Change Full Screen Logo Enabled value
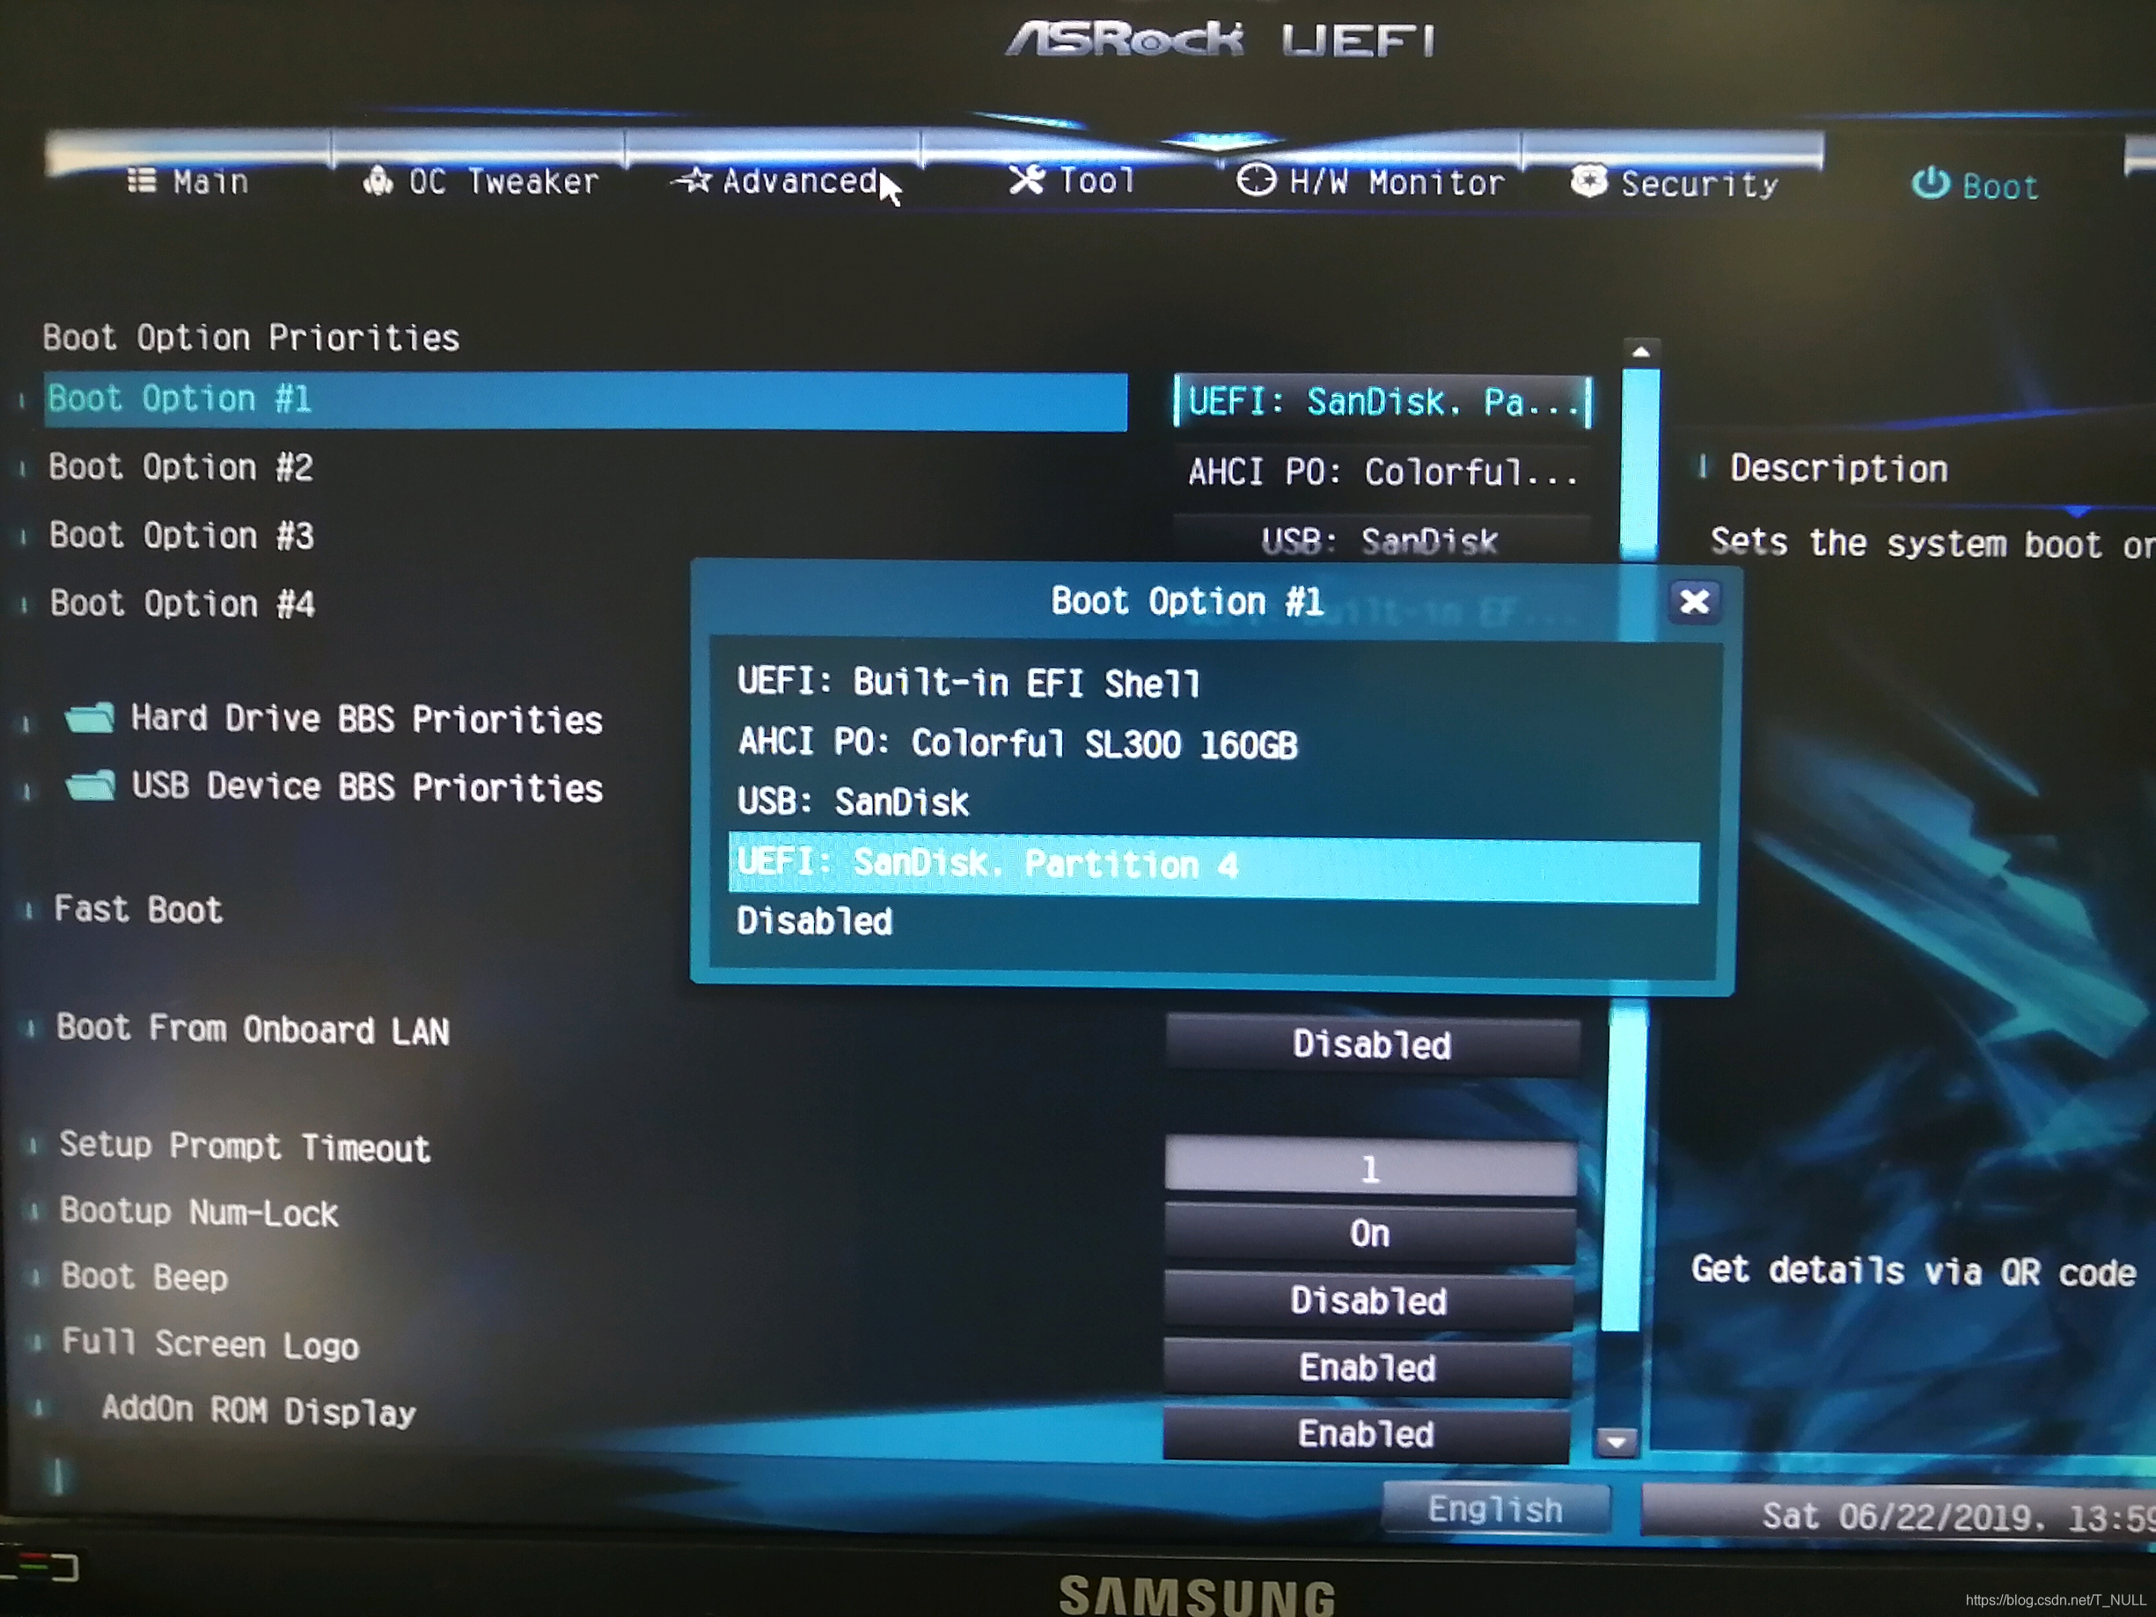This screenshot has width=2156, height=1617. 1367,1367
